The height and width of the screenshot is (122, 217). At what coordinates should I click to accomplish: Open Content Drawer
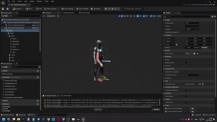pos(7,115)
